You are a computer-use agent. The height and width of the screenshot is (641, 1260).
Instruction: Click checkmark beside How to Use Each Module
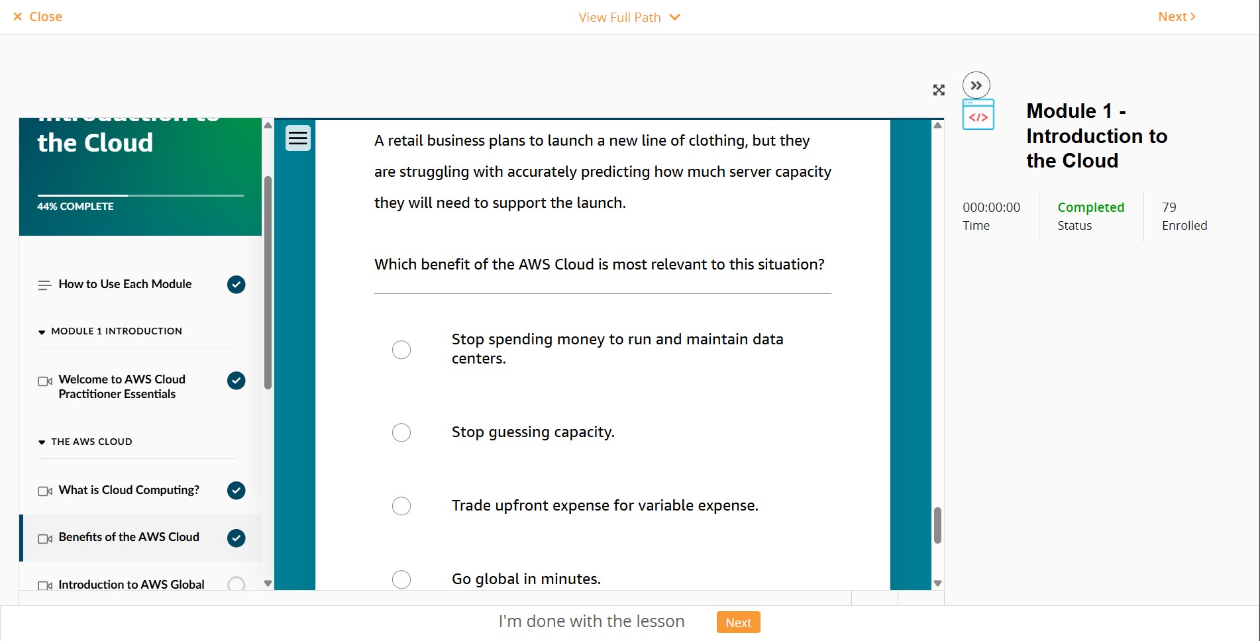point(236,285)
